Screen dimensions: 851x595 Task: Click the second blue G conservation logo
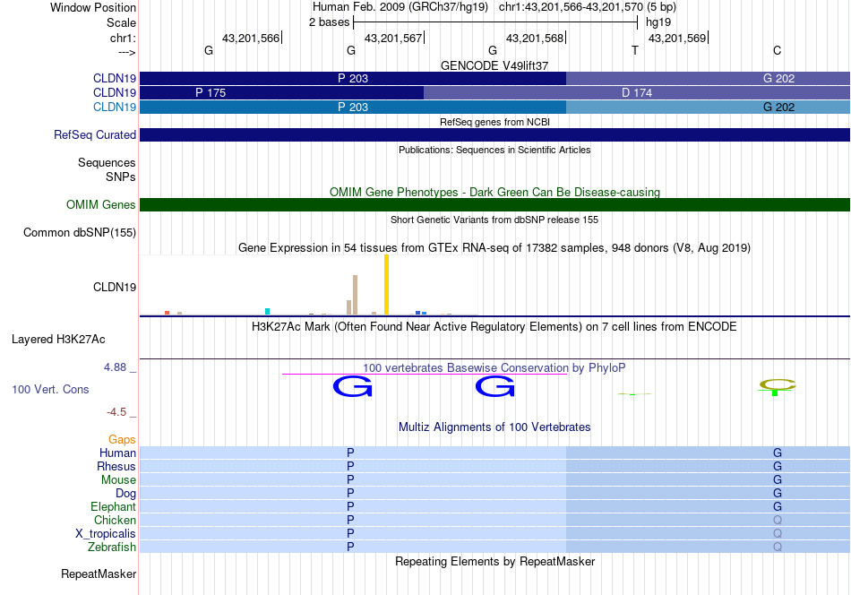coord(495,386)
